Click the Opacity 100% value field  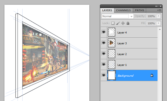pyautogui.click(x=151, y=16)
